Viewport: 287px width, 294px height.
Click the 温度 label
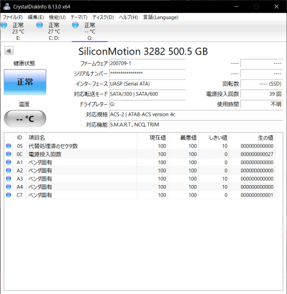click(24, 104)
